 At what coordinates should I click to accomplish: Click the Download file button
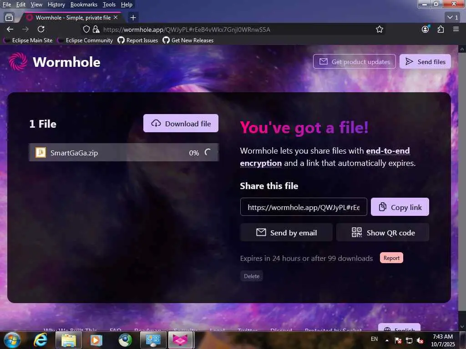181,123
